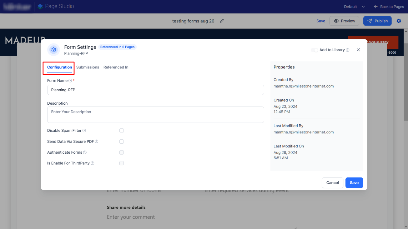
Task: Click the Aug 23, 2024 created date
Action: click(x=285, y=107)
